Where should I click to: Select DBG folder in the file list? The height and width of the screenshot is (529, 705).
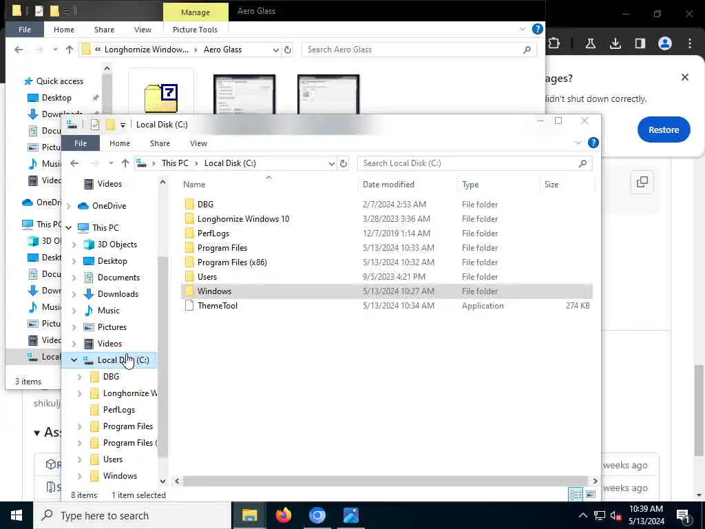click(387, 205)
